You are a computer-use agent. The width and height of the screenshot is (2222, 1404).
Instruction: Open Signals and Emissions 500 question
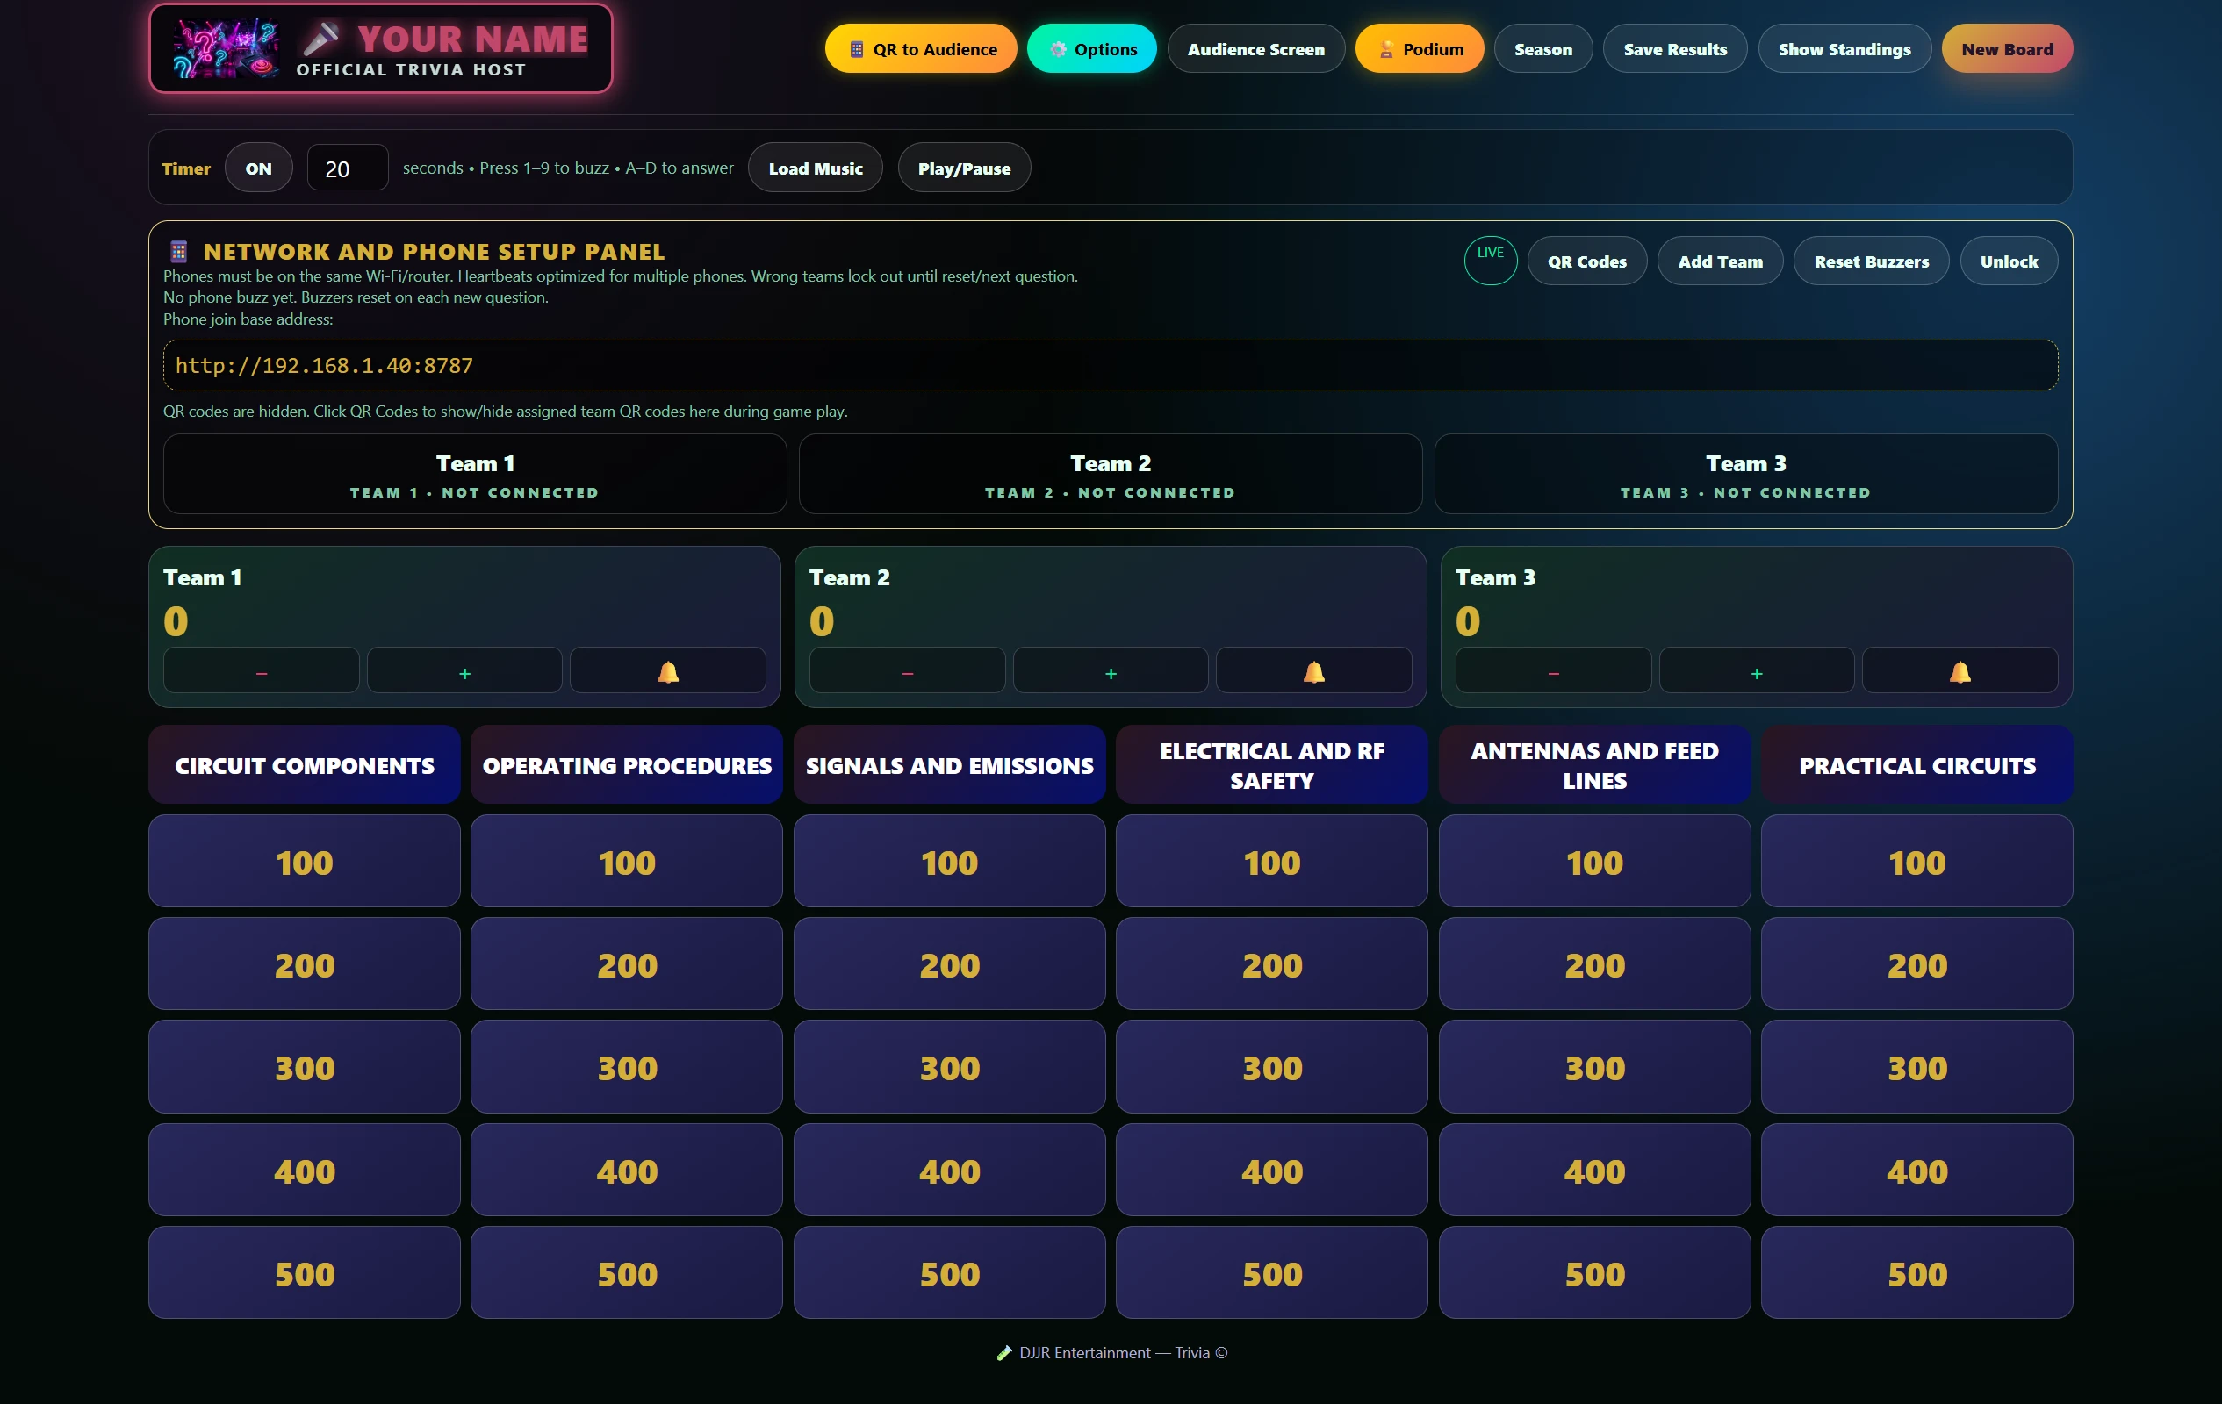pyautogui.click(x=950, y=1272)
